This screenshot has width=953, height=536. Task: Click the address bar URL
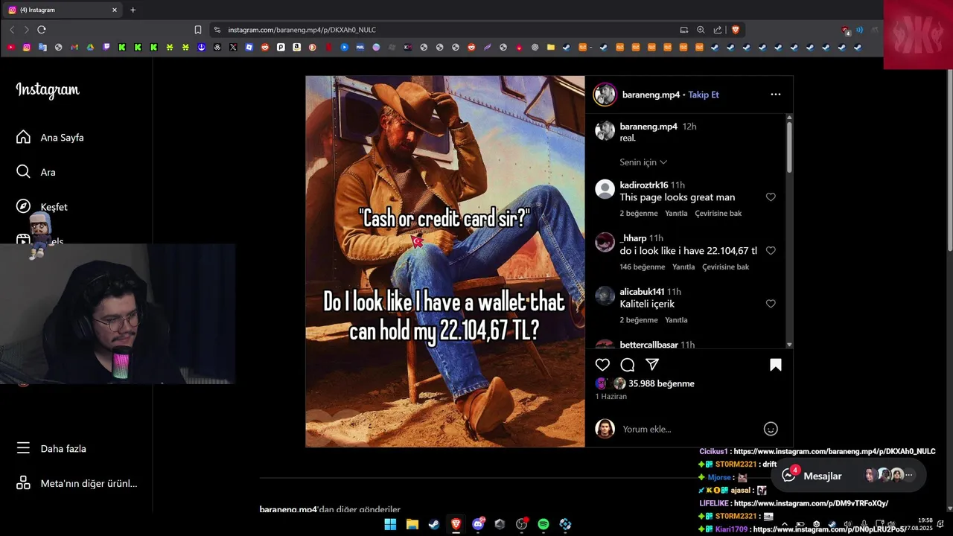(302, 30)
